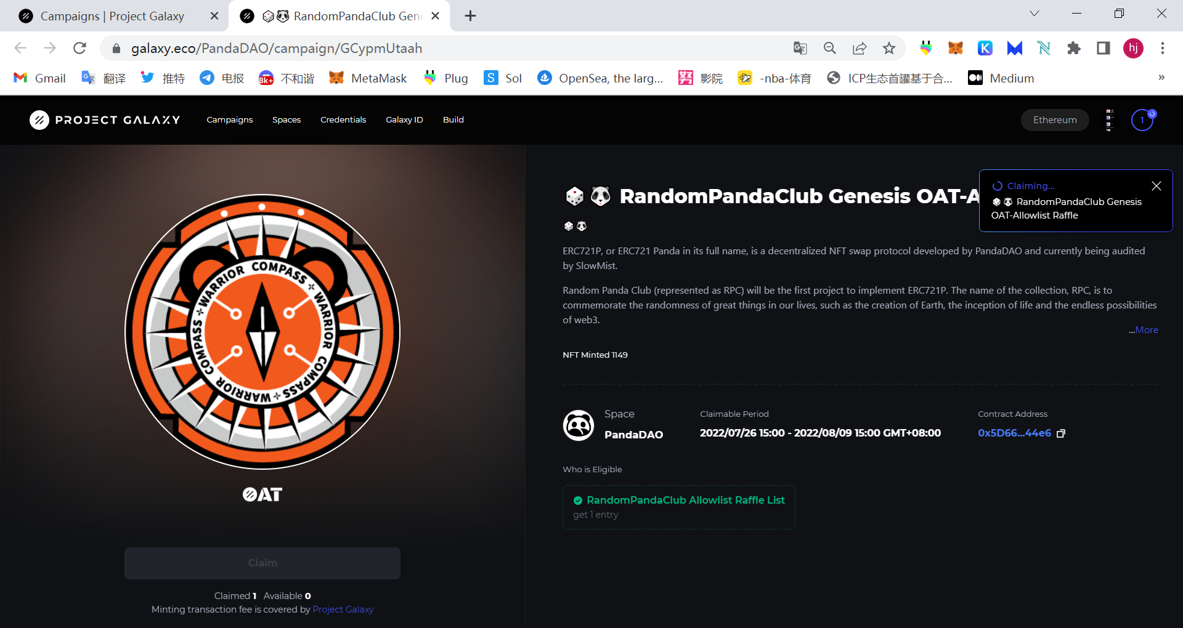Open the Credentials menu item
The width and height of the screenshot is (1183, 628).
[x=343, y=119]
